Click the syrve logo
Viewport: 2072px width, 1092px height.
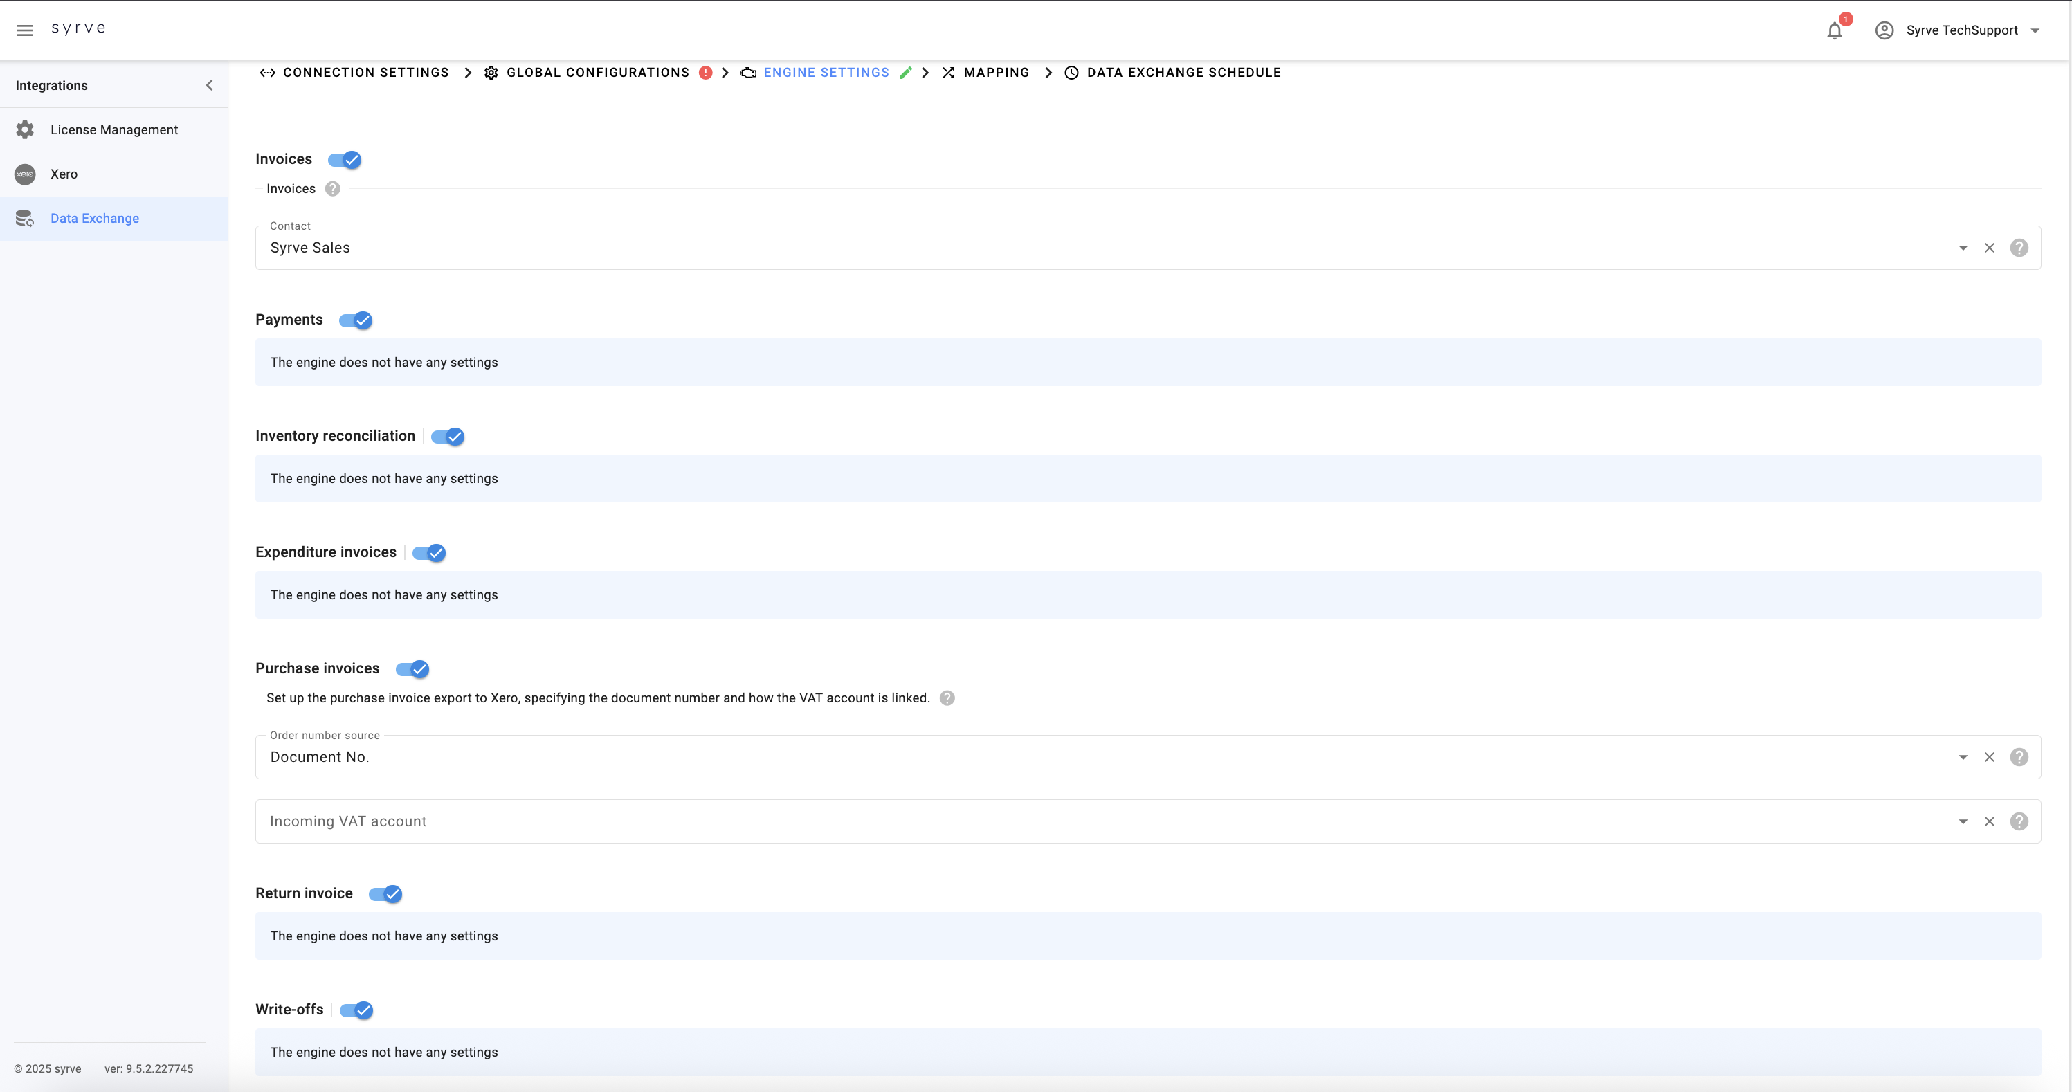coord(79,29)
